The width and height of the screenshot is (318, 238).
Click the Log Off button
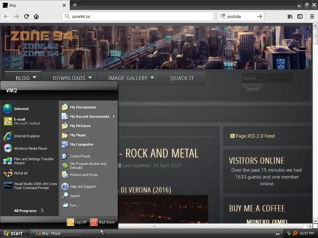77,222
